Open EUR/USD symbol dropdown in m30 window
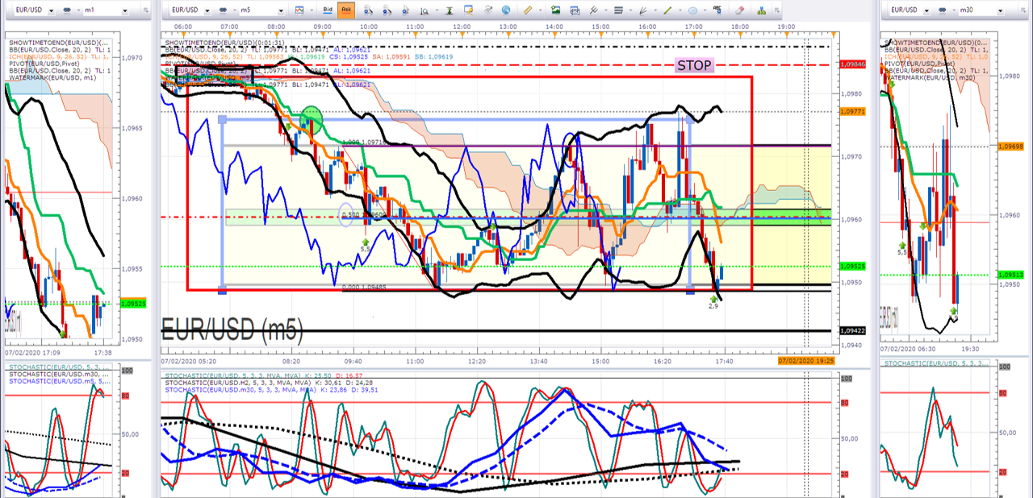Viewport: 1033px width, 498px height. tap(926, 10)
